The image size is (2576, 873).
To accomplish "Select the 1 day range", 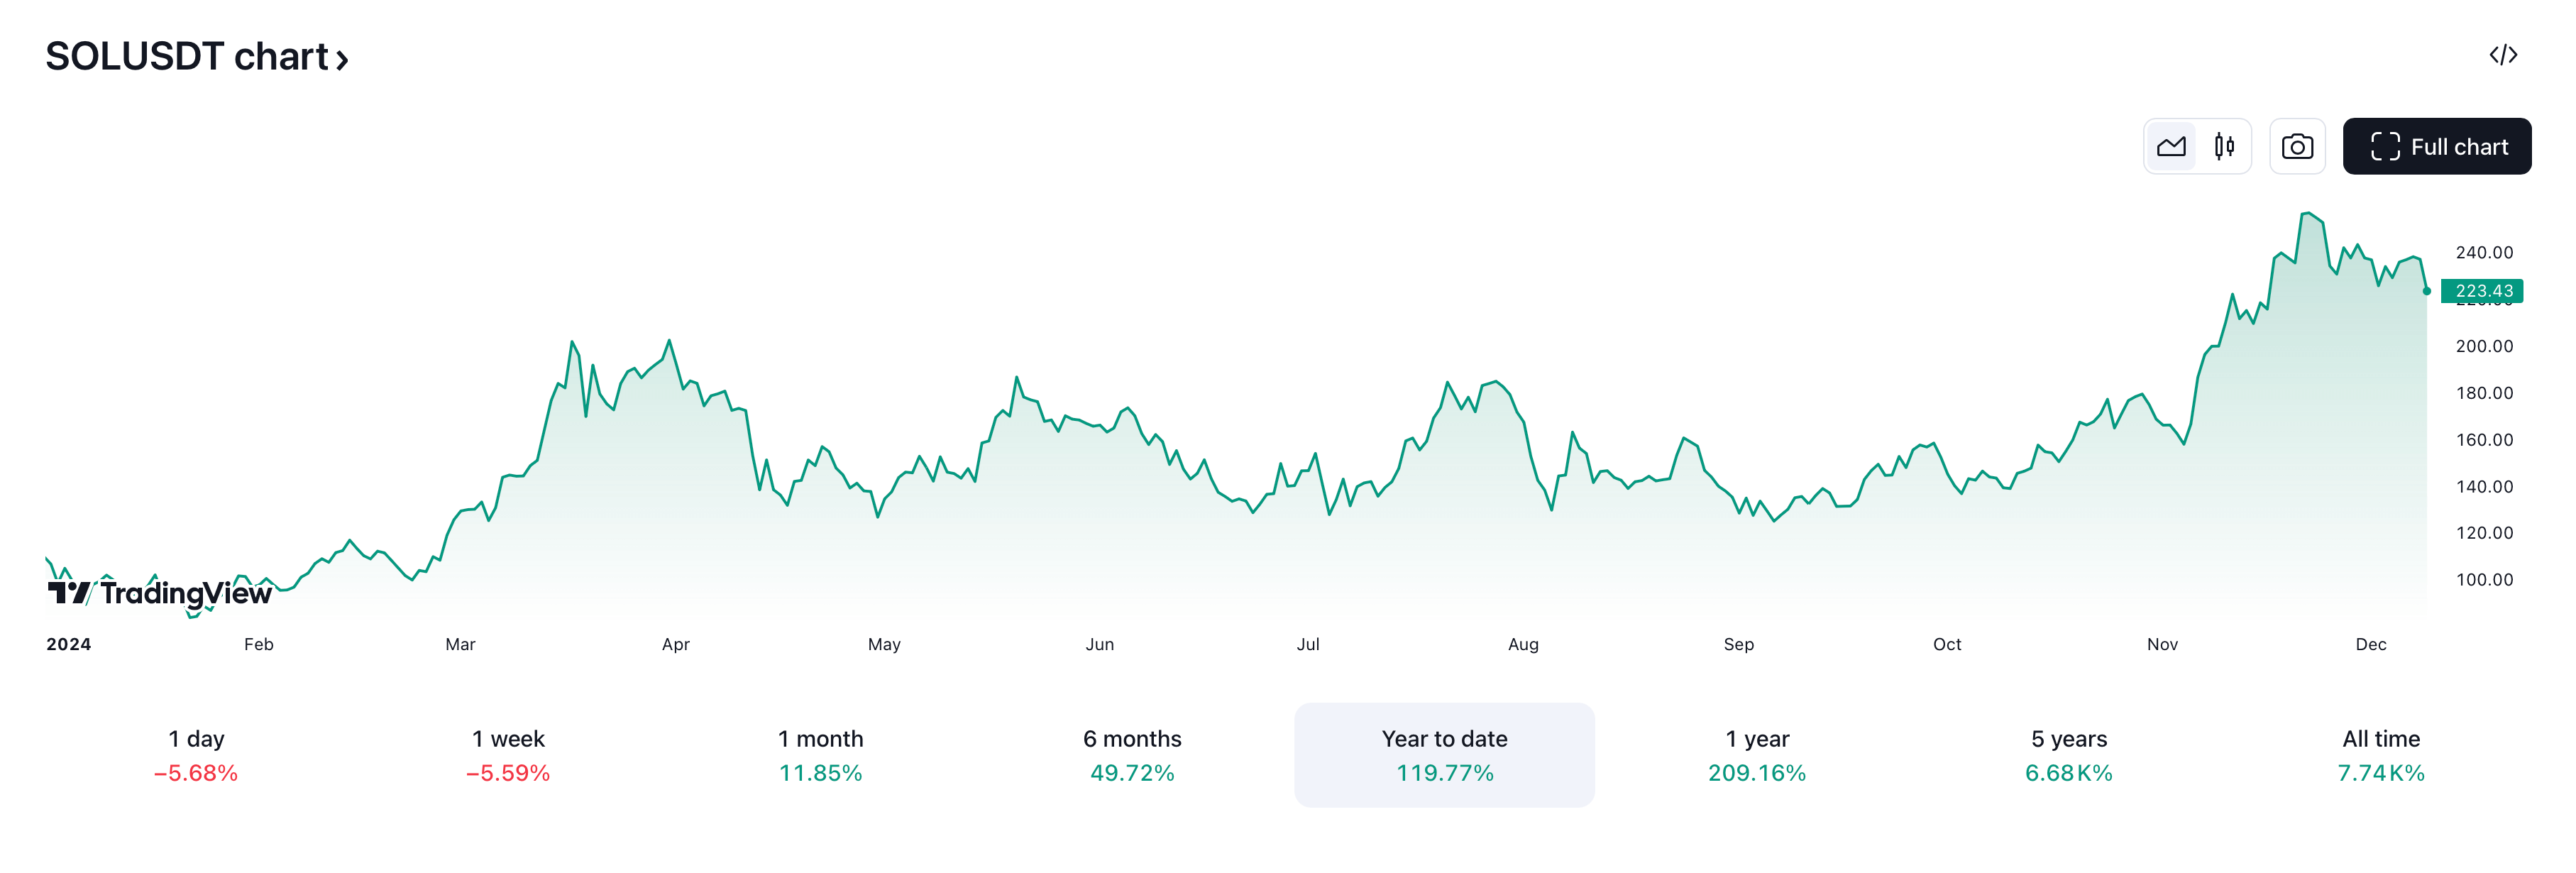I will pyautogui.click(x=196, y=755).
